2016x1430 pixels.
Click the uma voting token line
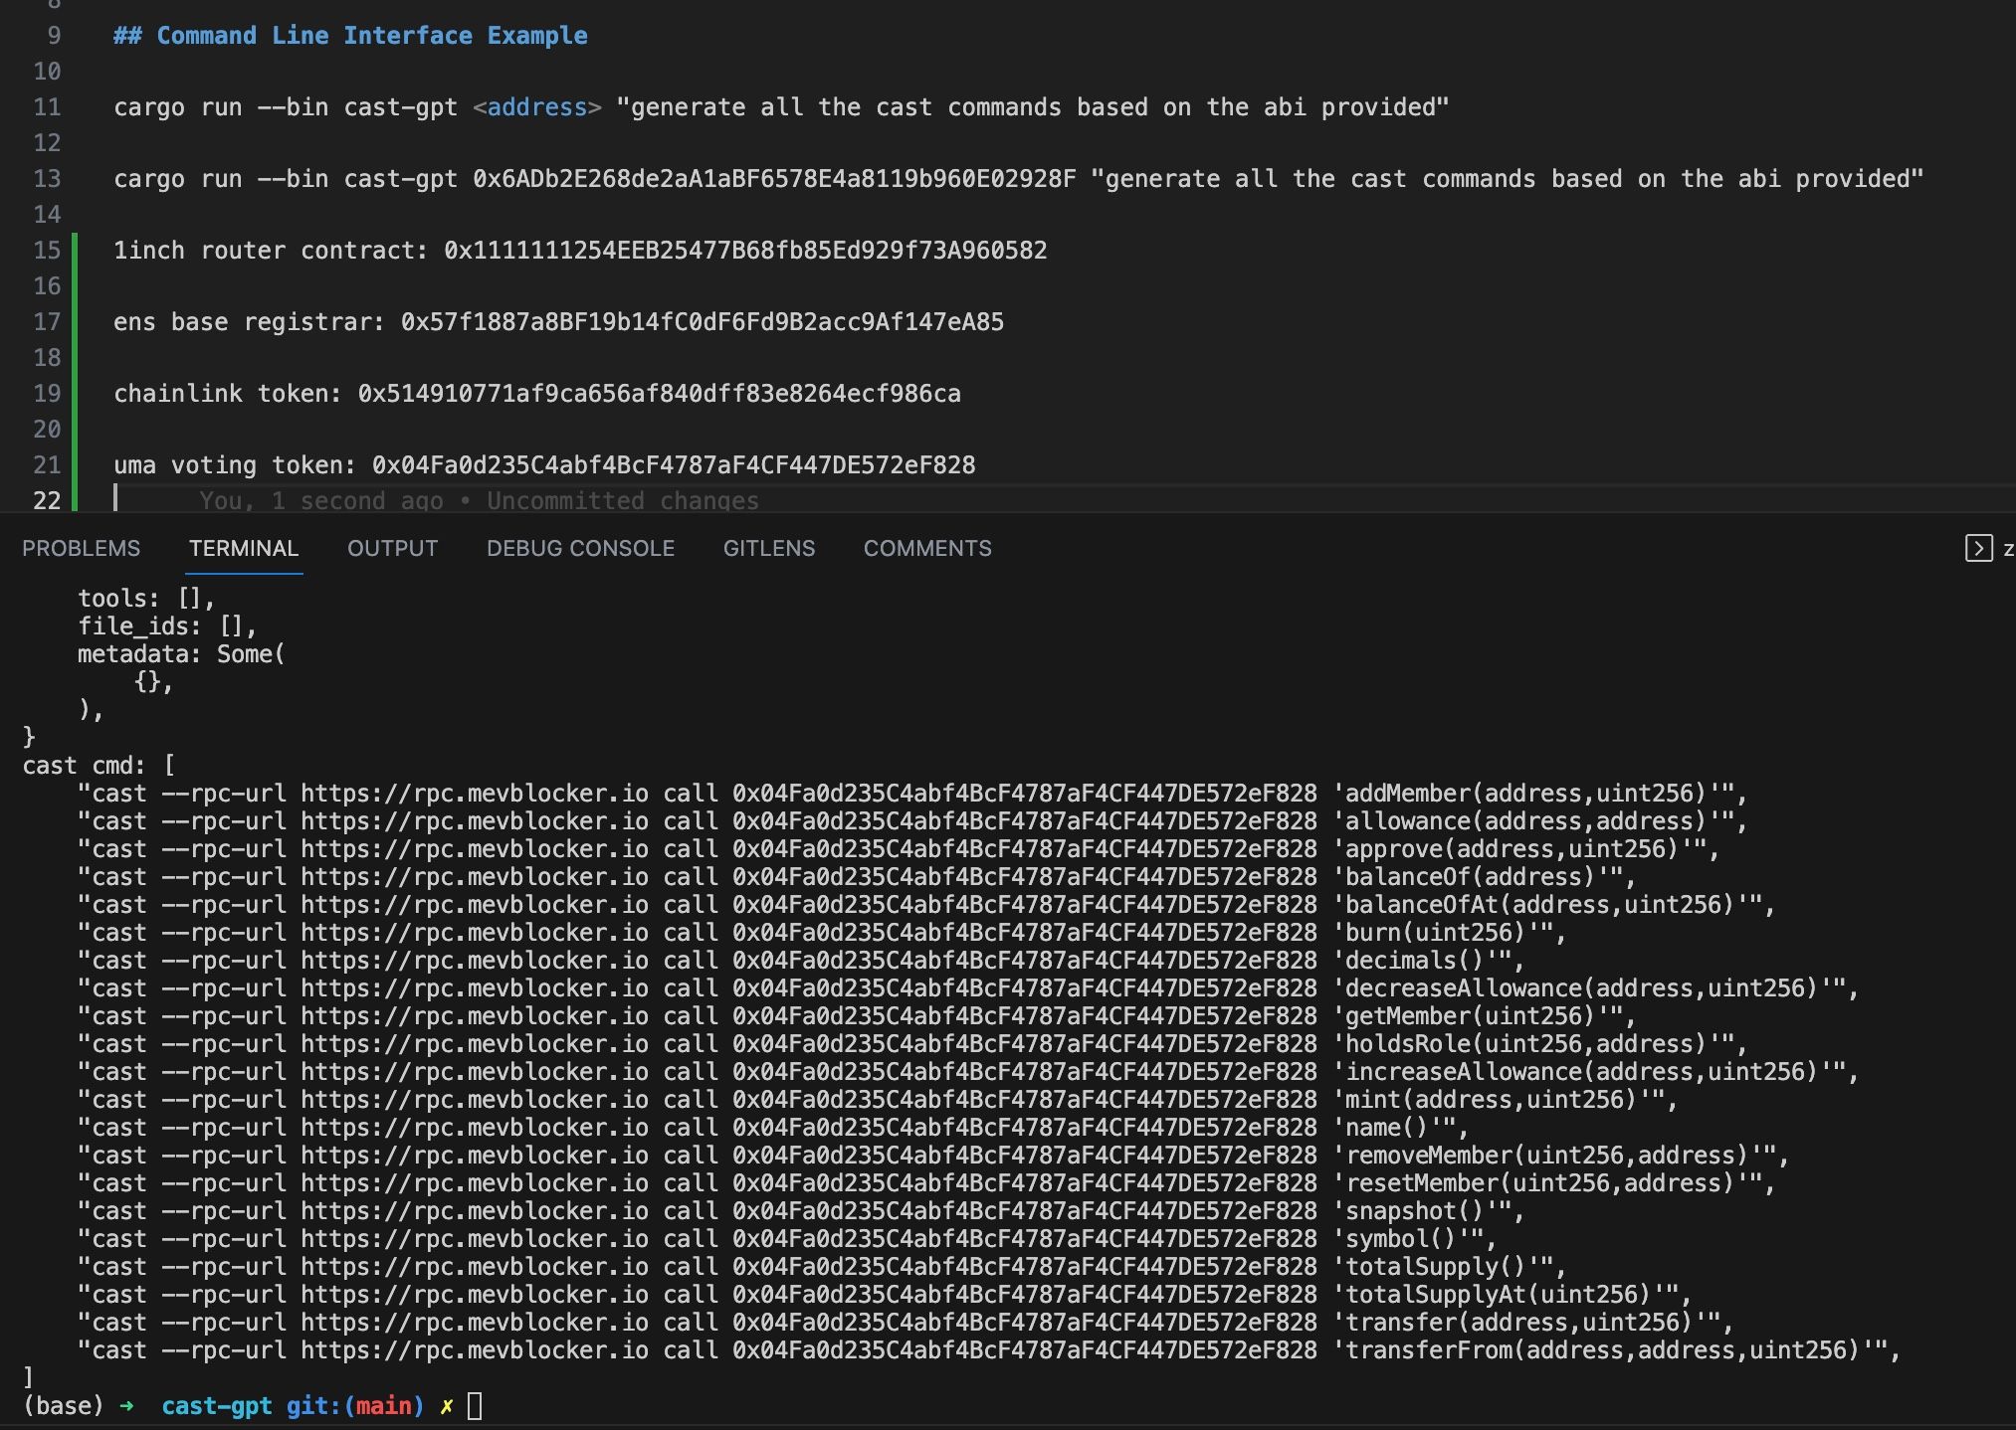pyautogui.click(x=544, y=465)
